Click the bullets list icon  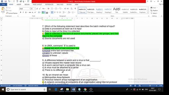52,9
